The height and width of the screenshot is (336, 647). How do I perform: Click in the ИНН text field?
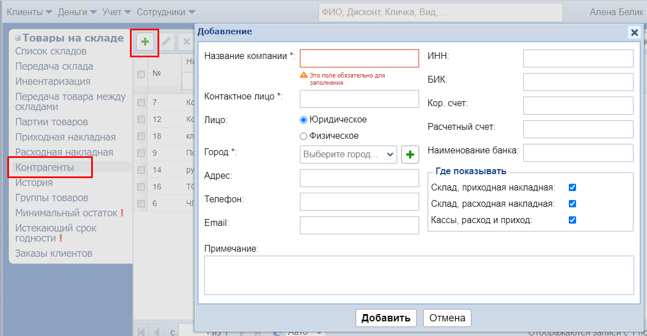click(578, 58)
